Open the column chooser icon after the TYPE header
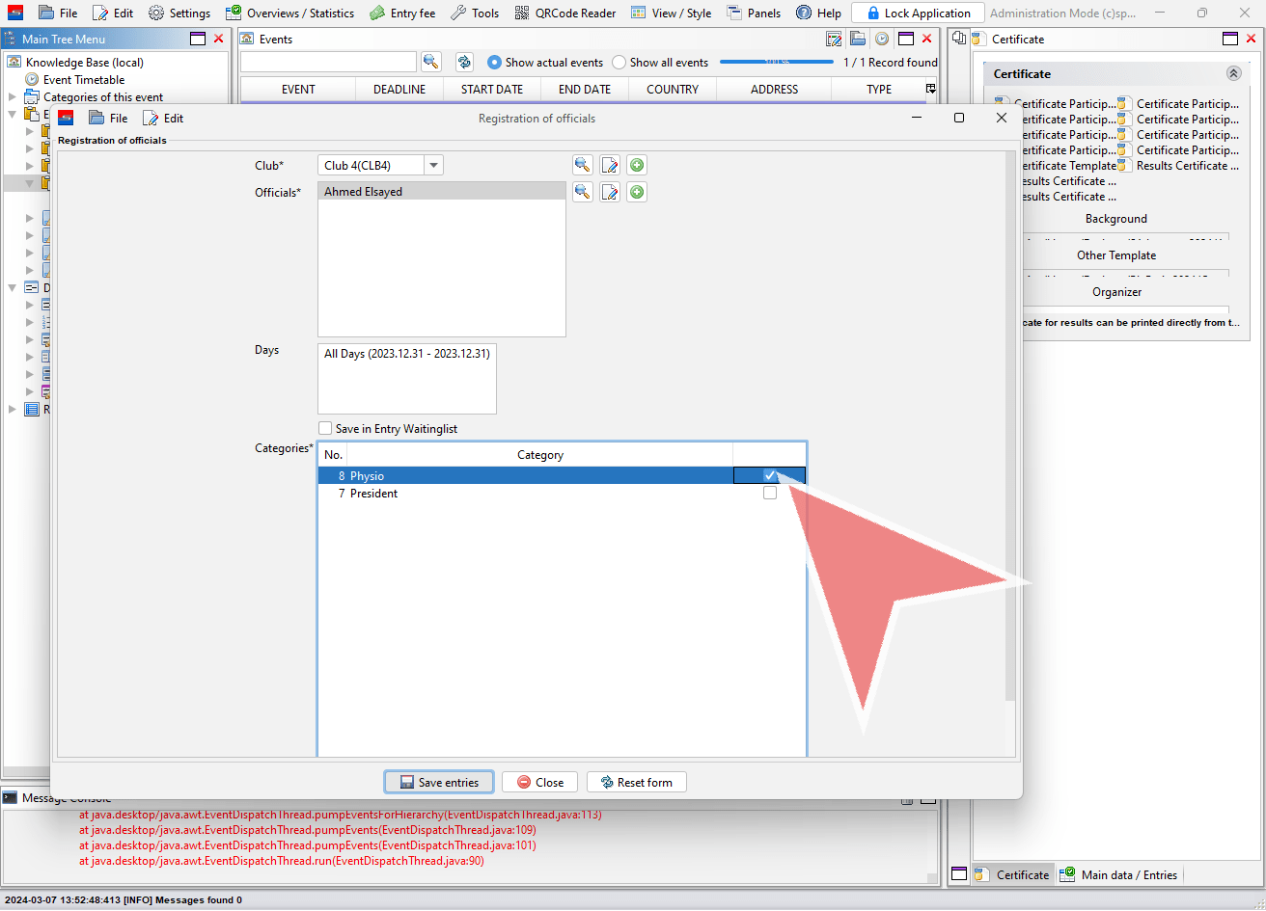 pyautogui.click(x=930, y=89)
